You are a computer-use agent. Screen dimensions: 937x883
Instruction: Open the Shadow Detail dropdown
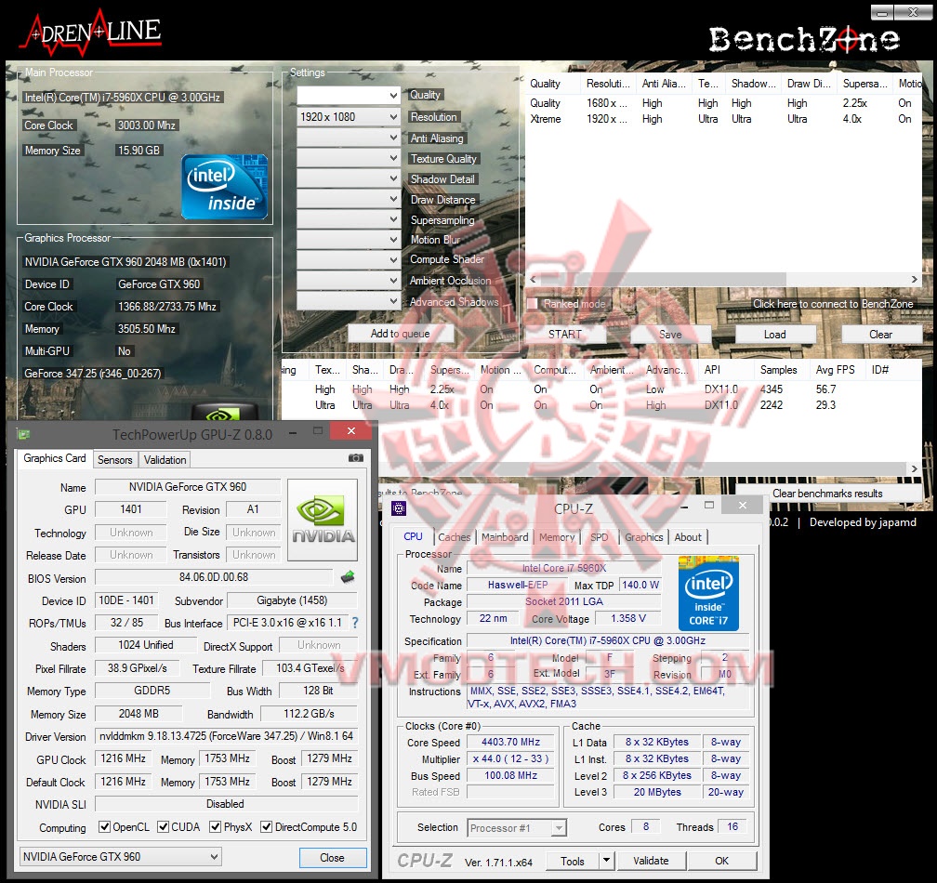coord(349,178)
